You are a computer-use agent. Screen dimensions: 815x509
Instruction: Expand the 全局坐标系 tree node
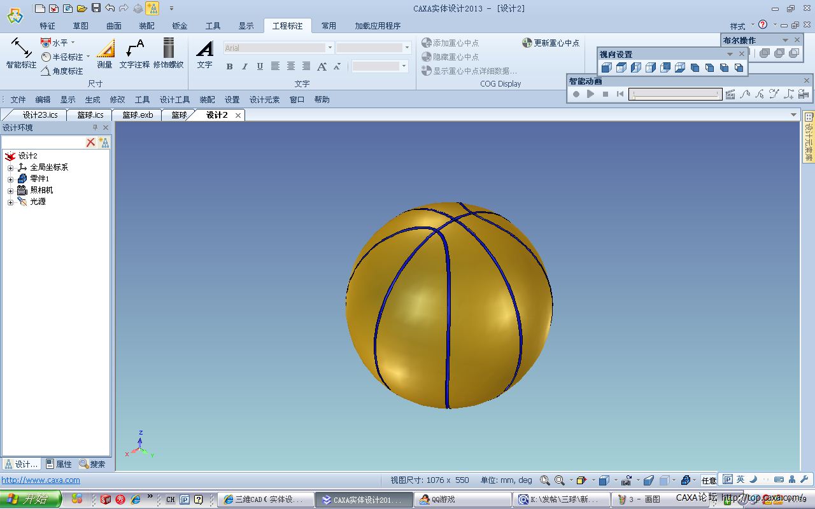(10, 168)
